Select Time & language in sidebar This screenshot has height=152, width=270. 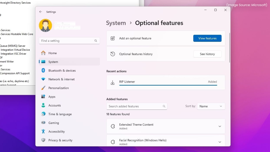tap(60, 114)
